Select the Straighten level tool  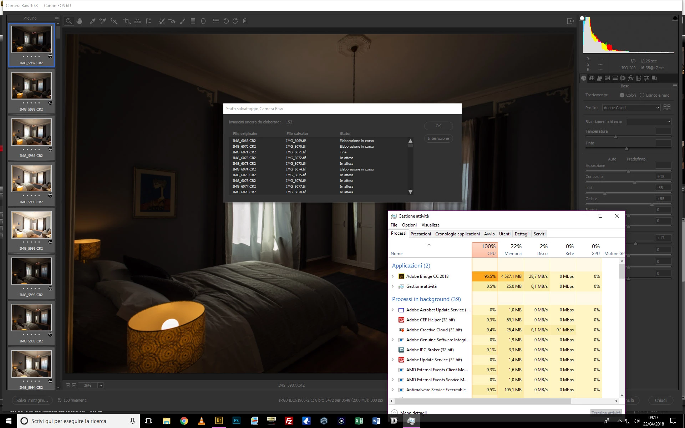137,21
